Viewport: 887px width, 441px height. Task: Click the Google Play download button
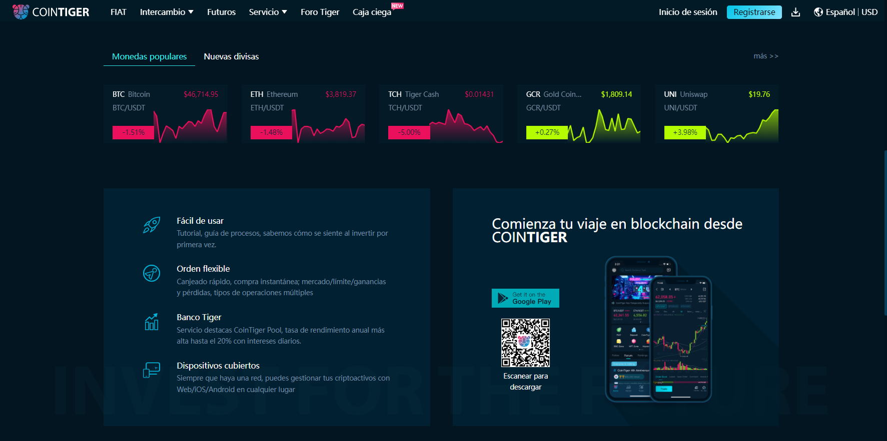pyautogui.click(x=525, y=298)
